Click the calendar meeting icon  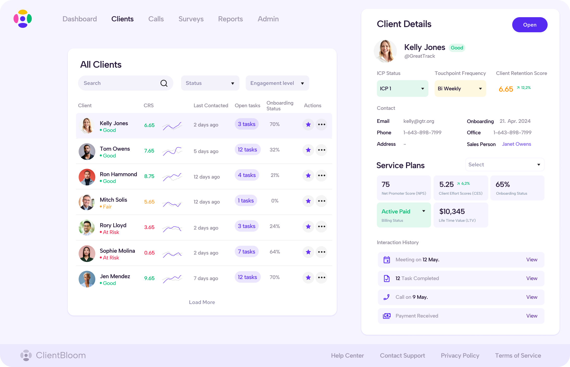pyautogui.click(x=387, y=260)
